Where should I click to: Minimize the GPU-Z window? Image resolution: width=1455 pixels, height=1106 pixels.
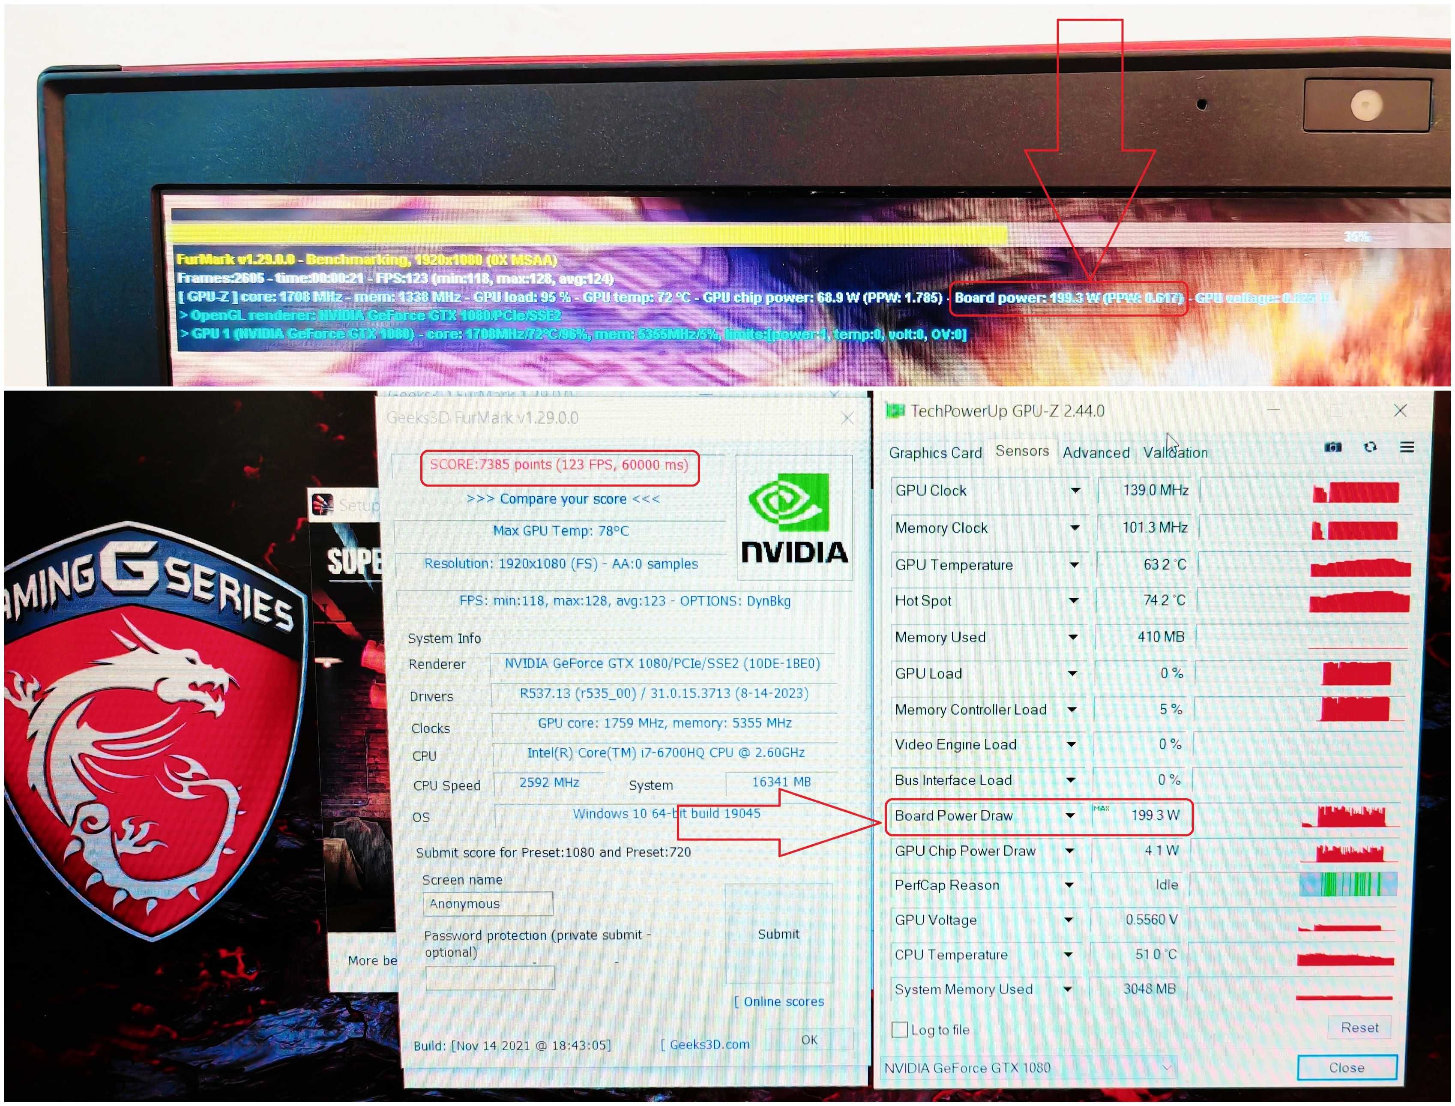point(1273,410)
